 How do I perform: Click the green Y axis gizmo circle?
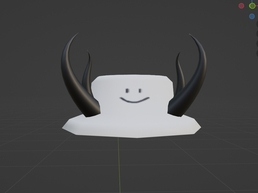pyautogui.click(x=252, y=6)
